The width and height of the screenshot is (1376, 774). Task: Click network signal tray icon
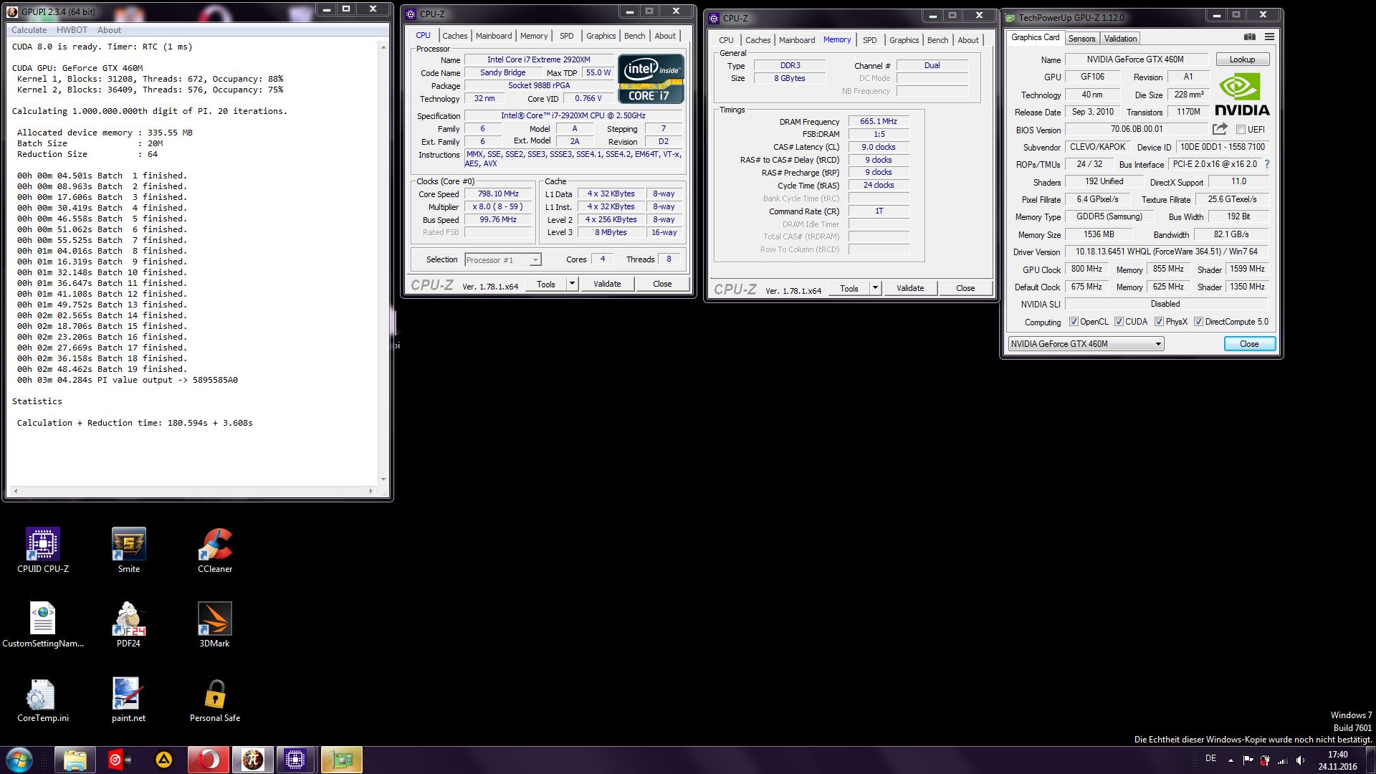click(x=1282, y=761)
